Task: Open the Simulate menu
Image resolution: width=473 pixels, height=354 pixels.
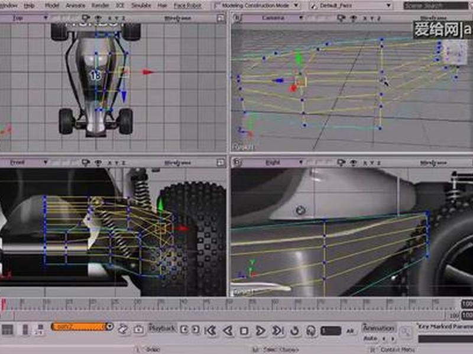Action: pos(141,5)
